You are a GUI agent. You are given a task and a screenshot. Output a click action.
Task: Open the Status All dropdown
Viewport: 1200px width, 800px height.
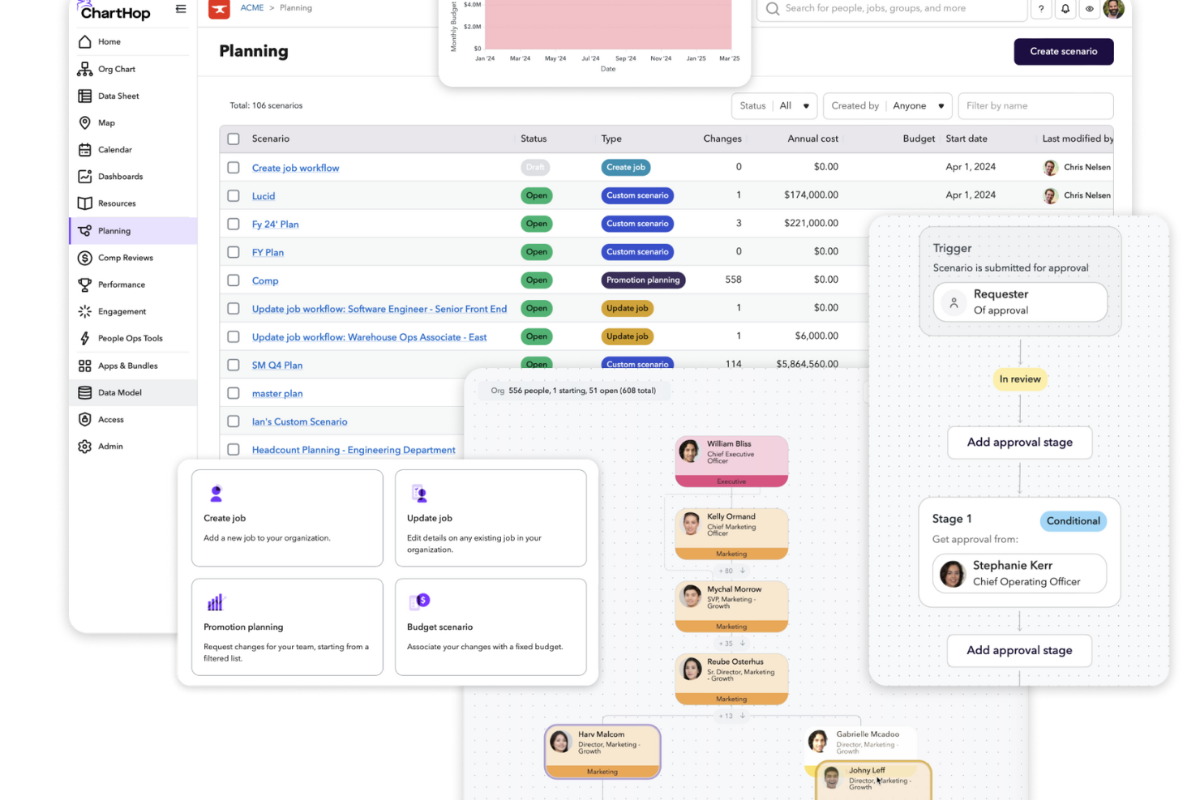[x=774, y=105]
